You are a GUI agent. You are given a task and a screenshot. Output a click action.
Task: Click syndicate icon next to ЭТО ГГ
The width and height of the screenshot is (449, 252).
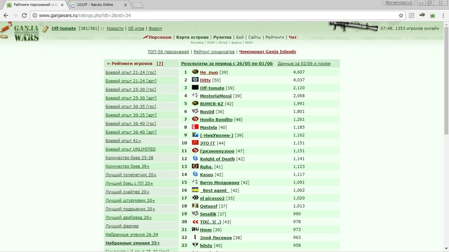195,142
